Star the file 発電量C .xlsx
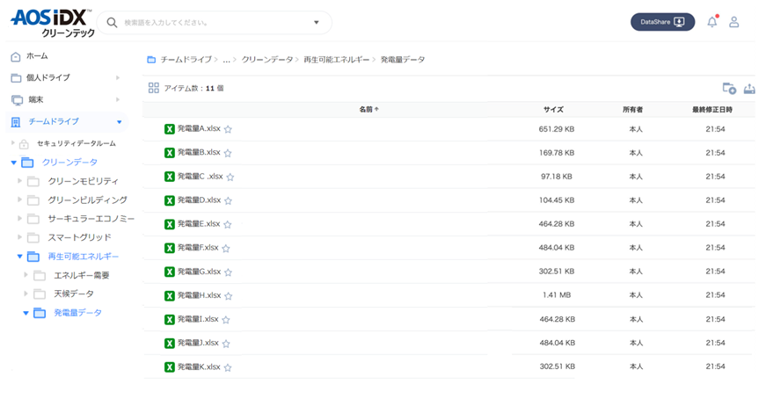 click(230, 177)
